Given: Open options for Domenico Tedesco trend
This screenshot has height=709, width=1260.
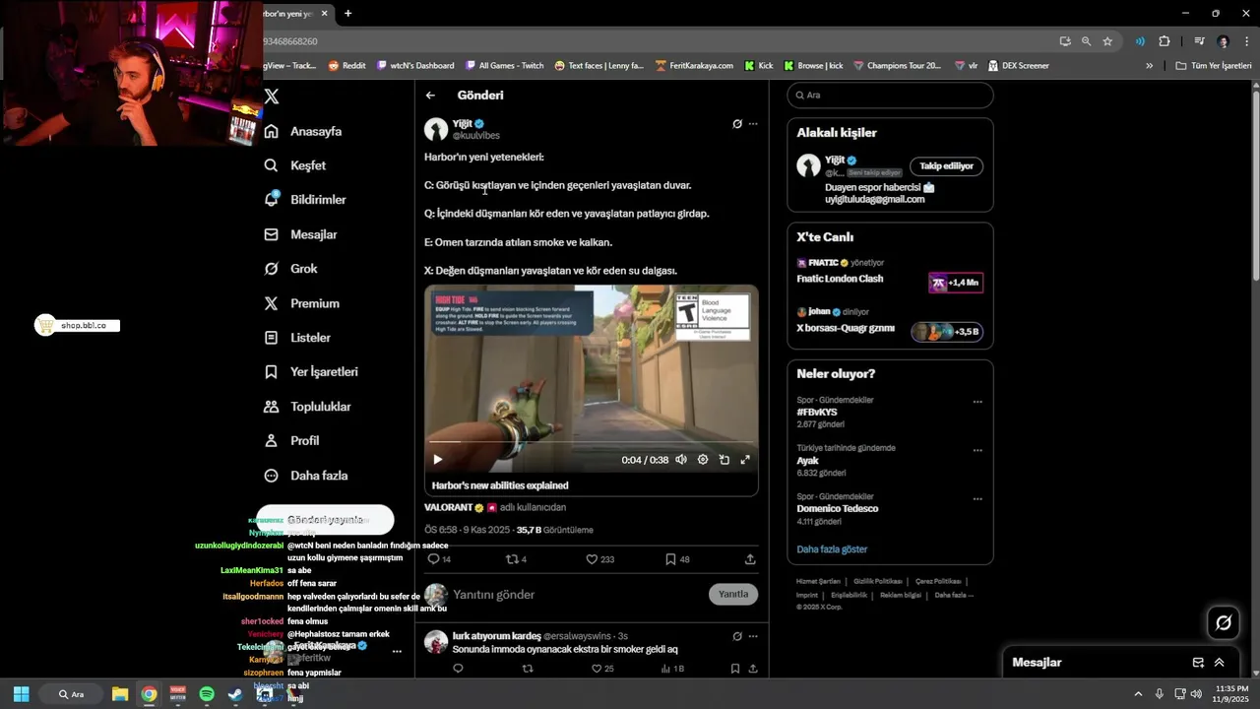Looking at the screenshot, I should point(977,498).
